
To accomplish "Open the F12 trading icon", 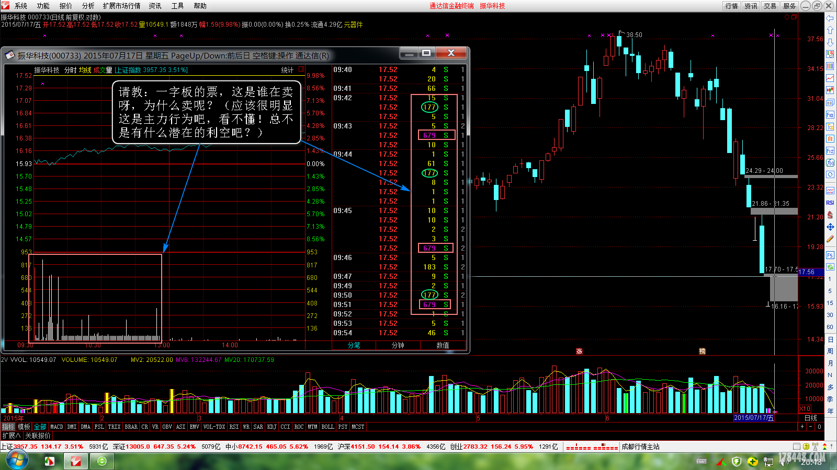I will click(830, 151).
